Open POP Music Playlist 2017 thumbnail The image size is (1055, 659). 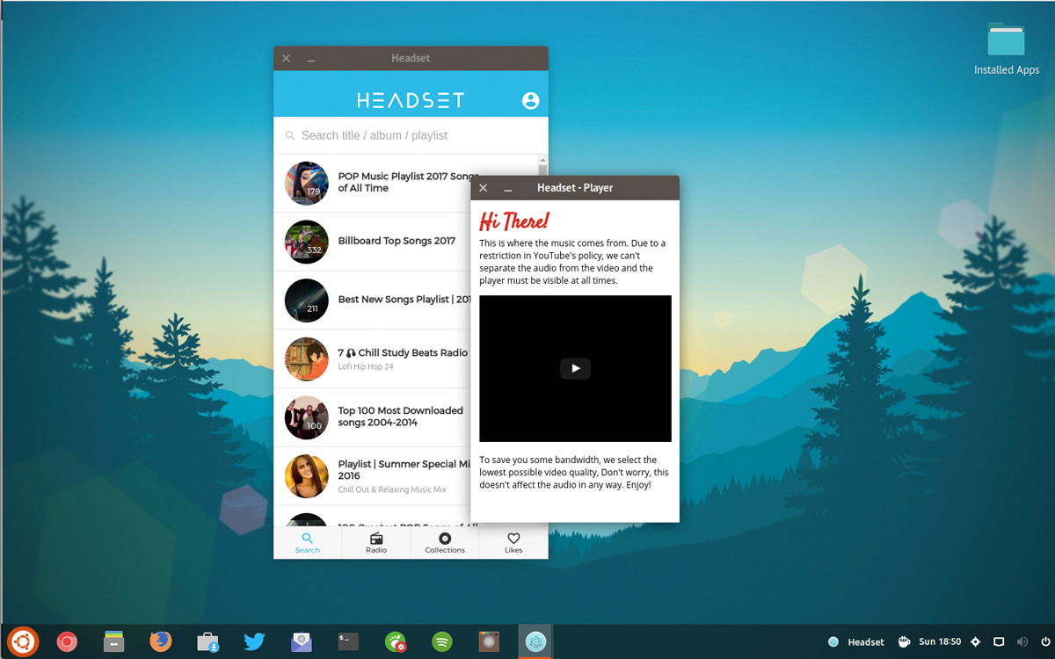pos(307,183)
